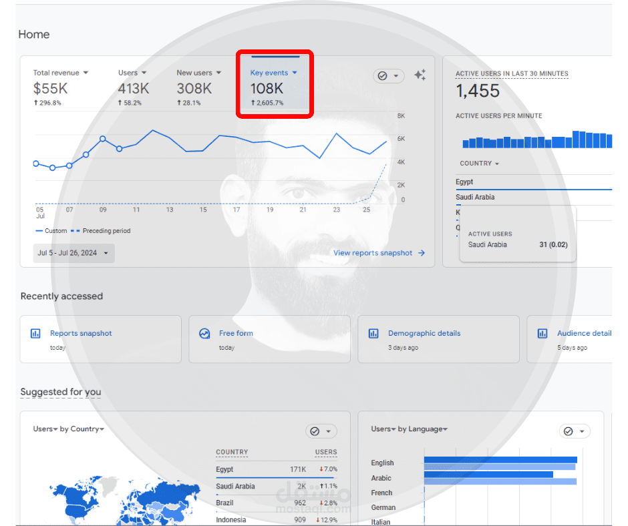Viewport: 628px width, 526px height.
Task: Select the $55K total revenue value
Action: click(x=51, y=89)
